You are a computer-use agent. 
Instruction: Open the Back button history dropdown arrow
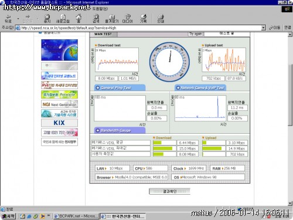18,19
